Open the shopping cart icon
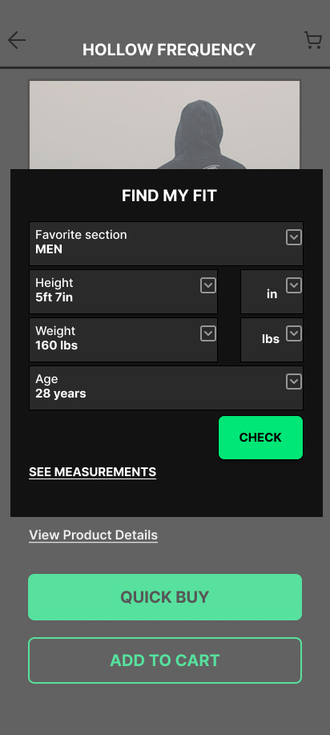 pos(312,40)
